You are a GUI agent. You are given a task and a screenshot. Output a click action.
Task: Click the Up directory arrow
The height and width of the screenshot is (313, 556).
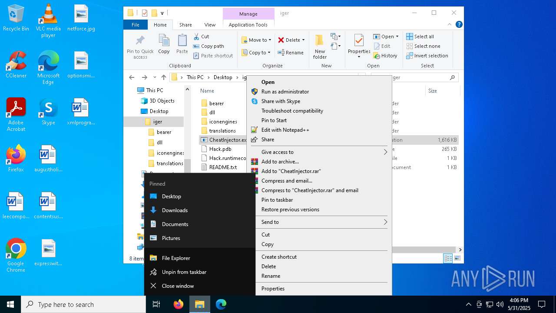coord(163,77)
